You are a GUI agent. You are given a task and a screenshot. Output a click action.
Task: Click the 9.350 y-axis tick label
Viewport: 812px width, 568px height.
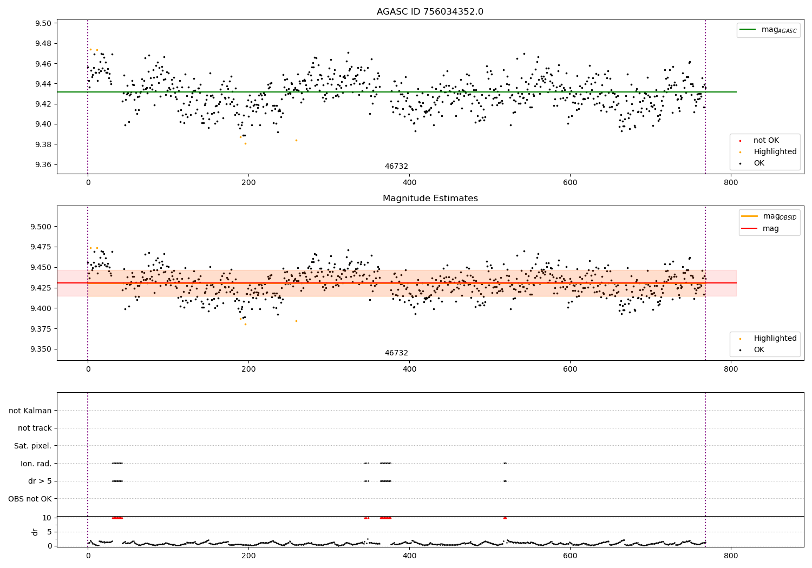(41, 349)
